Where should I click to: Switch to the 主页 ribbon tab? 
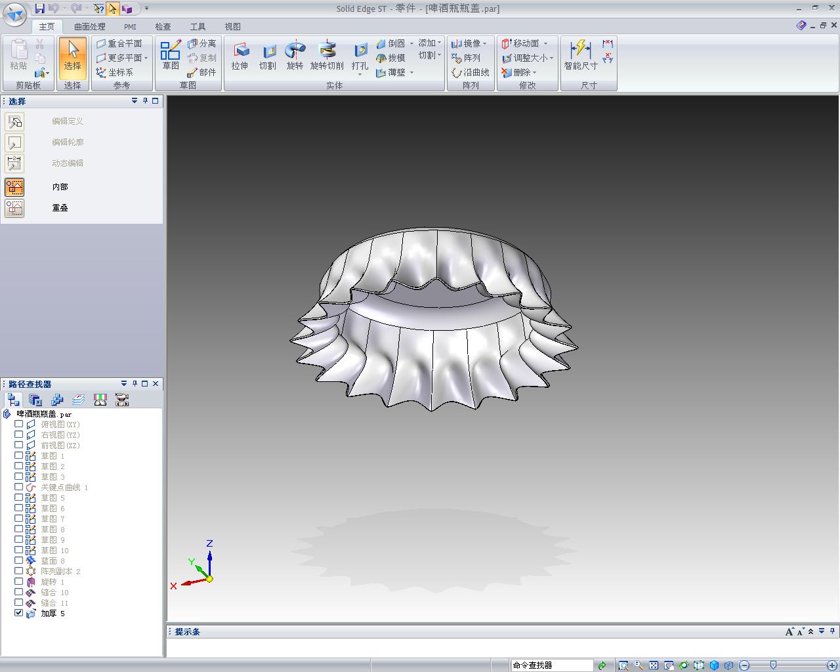(47, 27)
